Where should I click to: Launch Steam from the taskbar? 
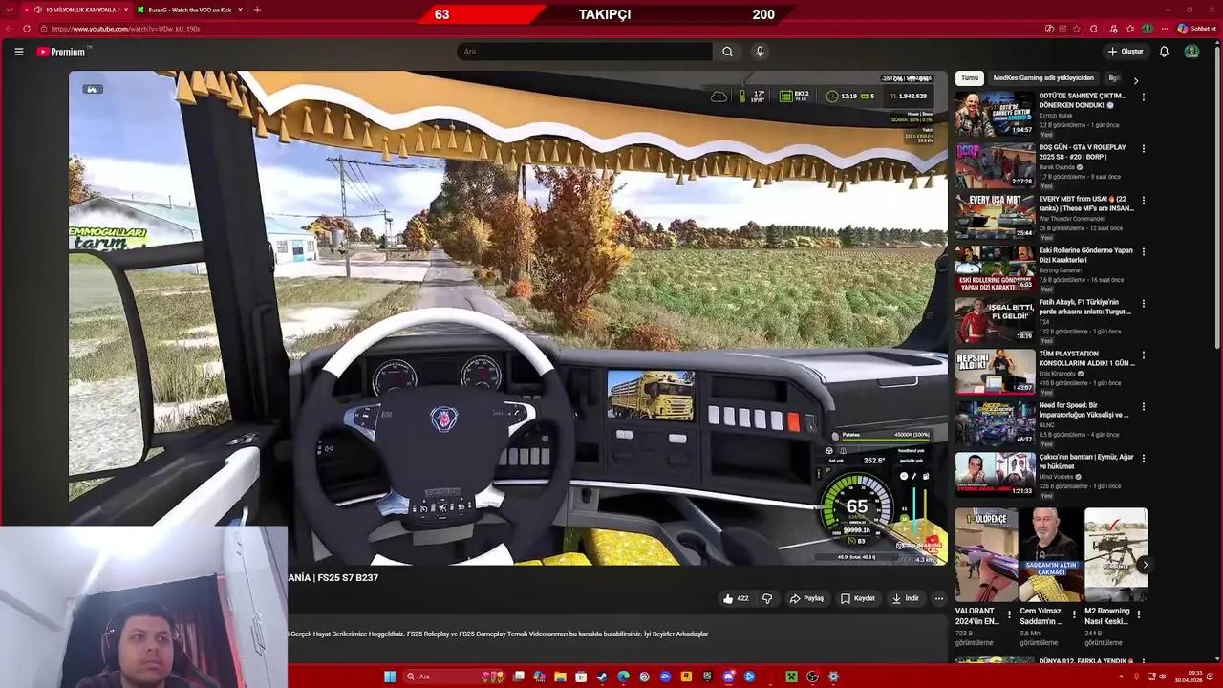[602, 677]
